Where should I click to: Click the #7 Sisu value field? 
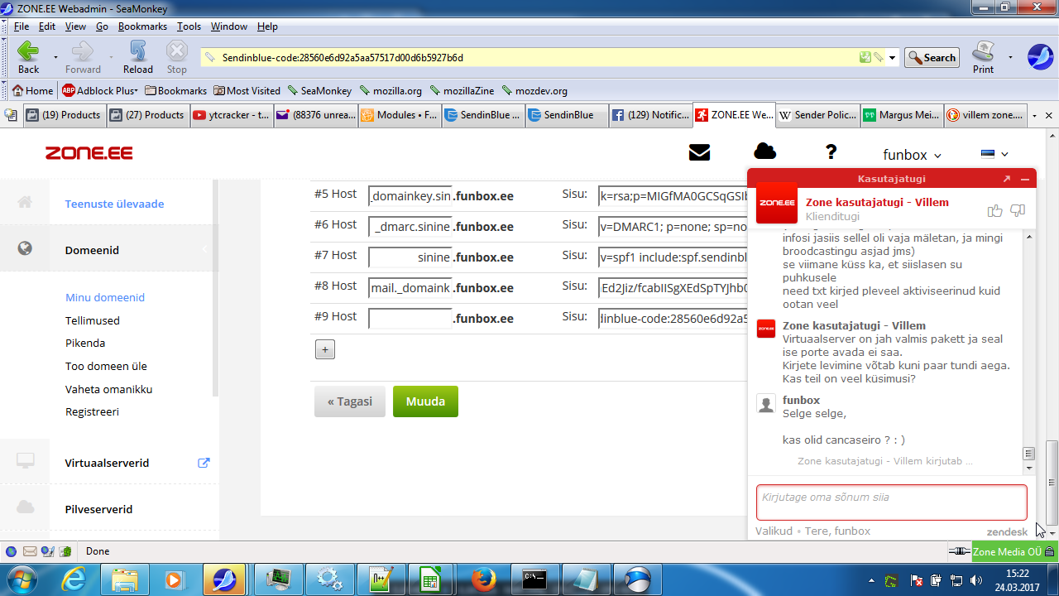(673, 257)
